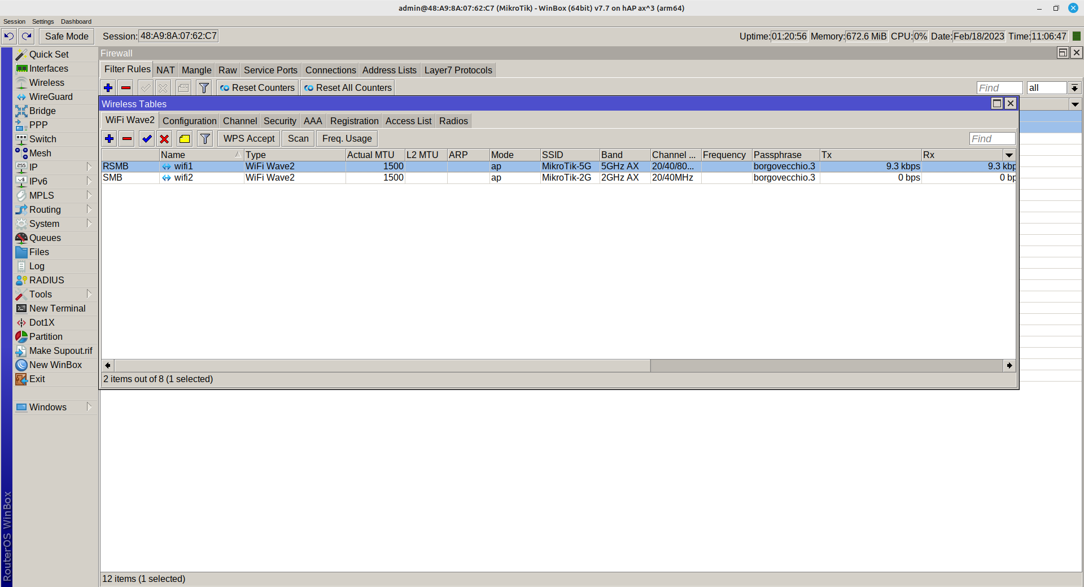Switch to Channel tab
Viewport: 1084px width, 587px height.
pos(240,121)
